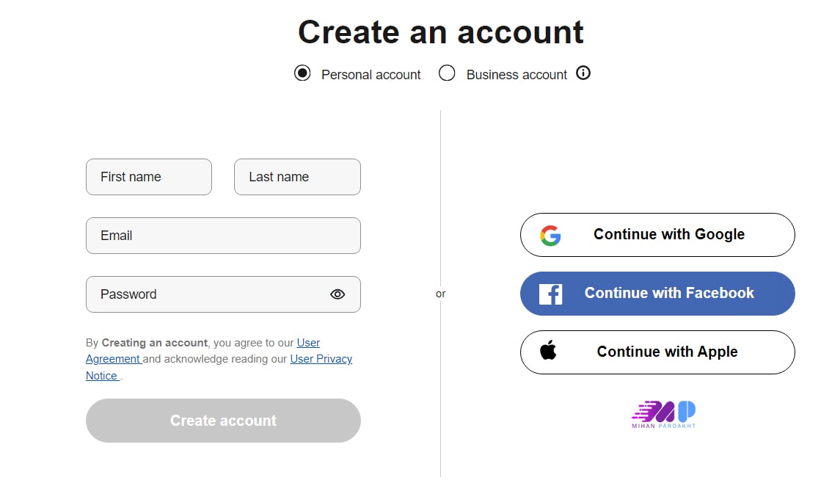Select the Personal account radio button
Image resolution: width=832 pixels, height=483 pixels.
[x=302, y=73]
